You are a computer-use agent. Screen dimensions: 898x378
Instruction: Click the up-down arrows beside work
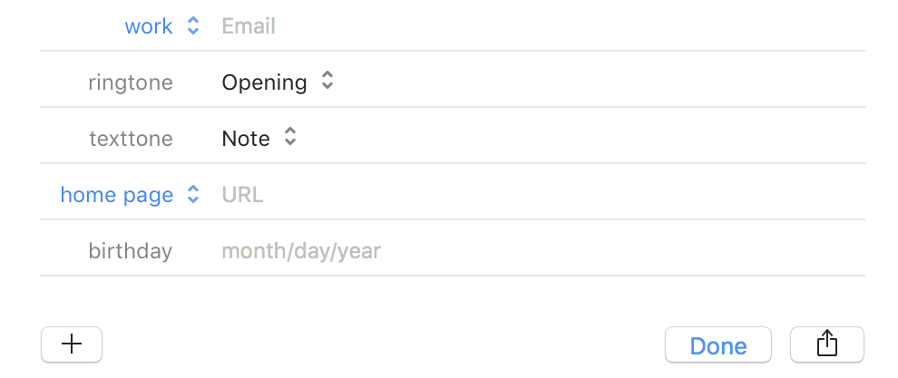tap(193, 25)
